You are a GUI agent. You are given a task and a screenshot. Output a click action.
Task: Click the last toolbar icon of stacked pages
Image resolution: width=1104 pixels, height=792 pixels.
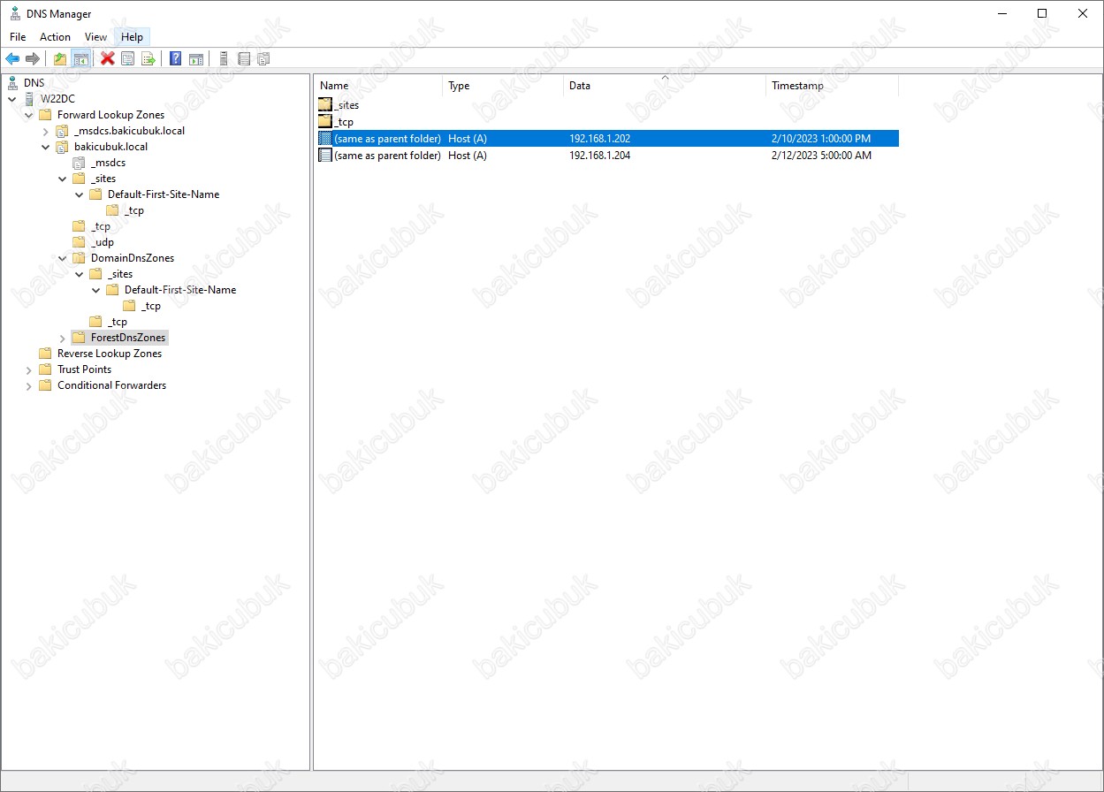[263, 59]
